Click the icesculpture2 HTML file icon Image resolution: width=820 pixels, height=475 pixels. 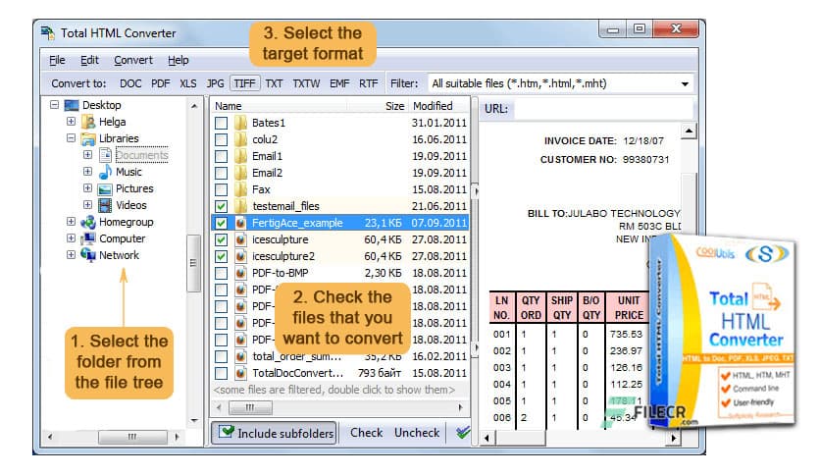240,256
